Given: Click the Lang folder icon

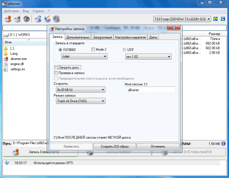Looking at the screenshot, I should pyautogui.click(x=6, y=54).
